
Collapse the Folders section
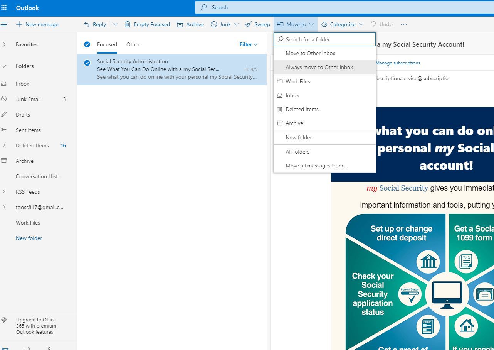(4, 66)
